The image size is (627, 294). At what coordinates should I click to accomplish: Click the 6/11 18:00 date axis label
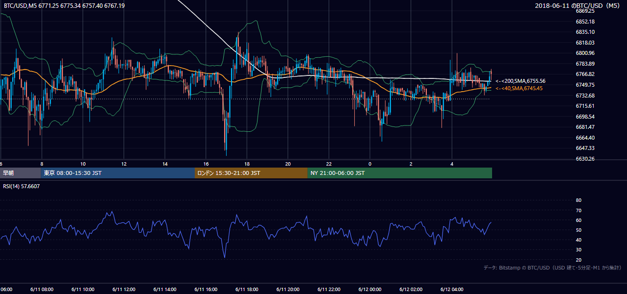pyautogui.click(x=246, y=290)
